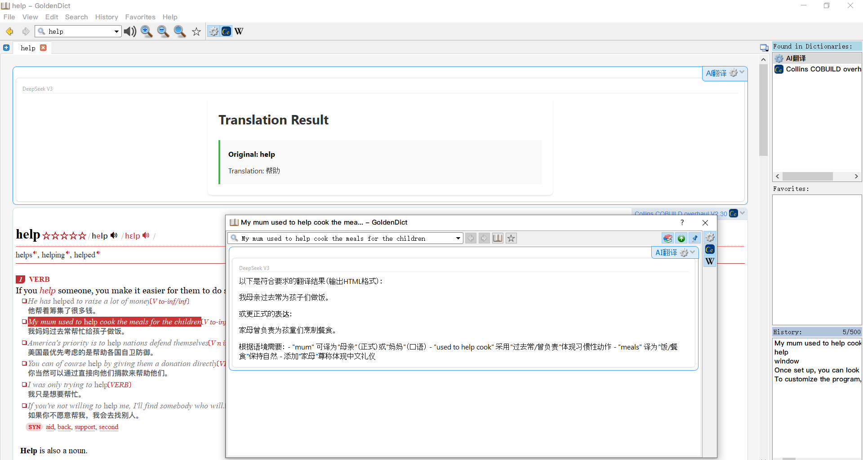Zoom out using the magnifier minus icon

[x=163, y=31]
